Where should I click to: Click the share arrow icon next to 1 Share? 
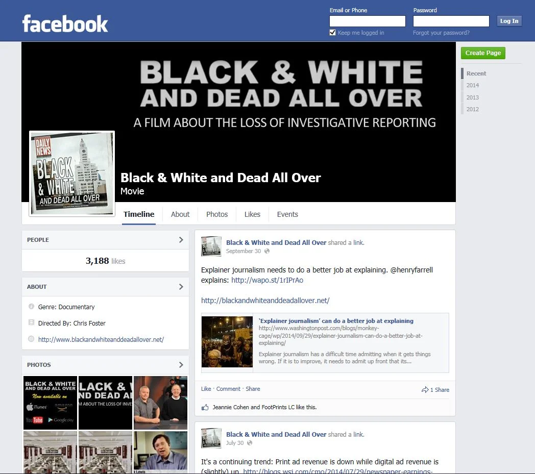[425, 389]
